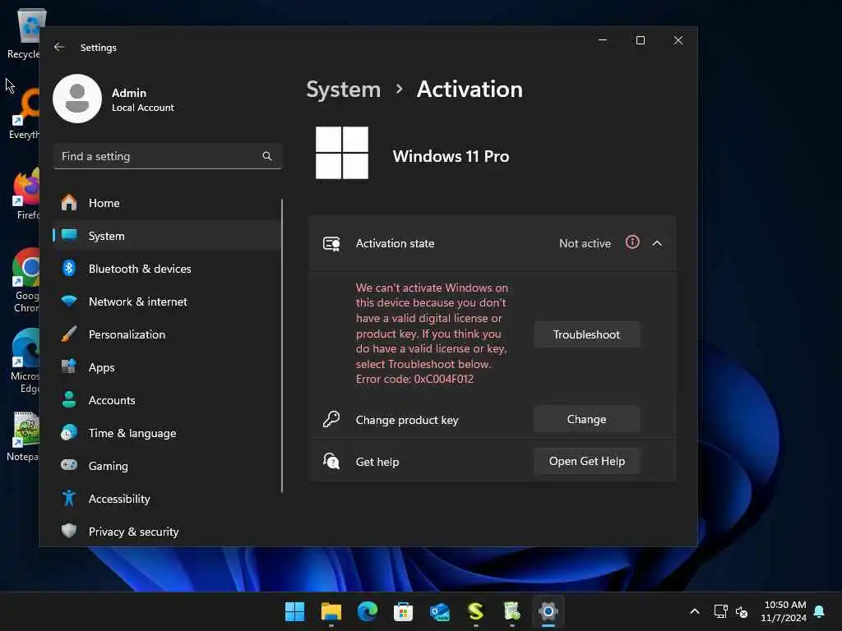Close the Settings window

(678, 40)
